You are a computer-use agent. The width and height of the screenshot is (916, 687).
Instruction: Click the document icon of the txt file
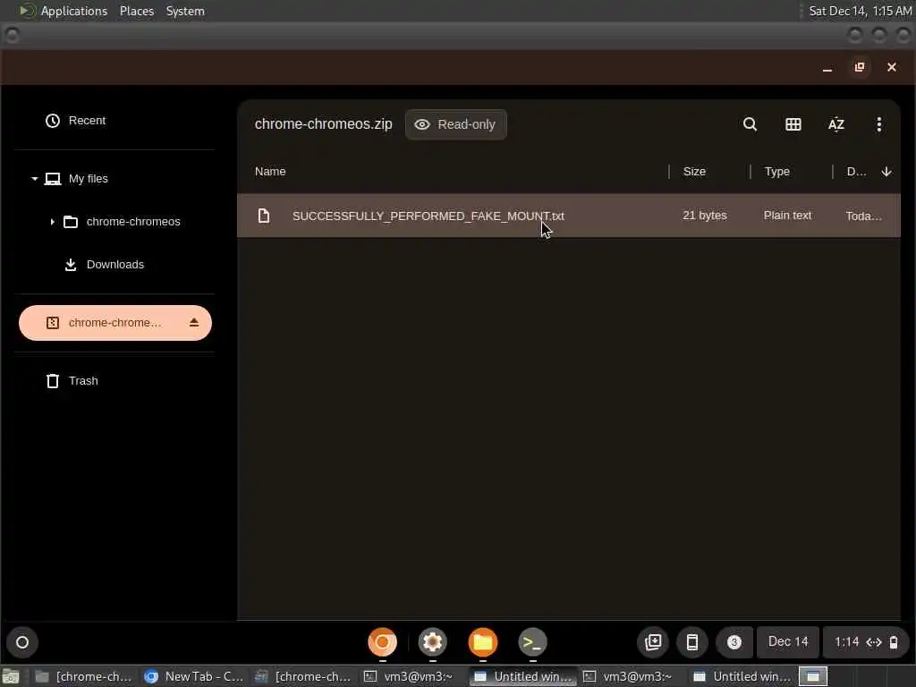264,216
